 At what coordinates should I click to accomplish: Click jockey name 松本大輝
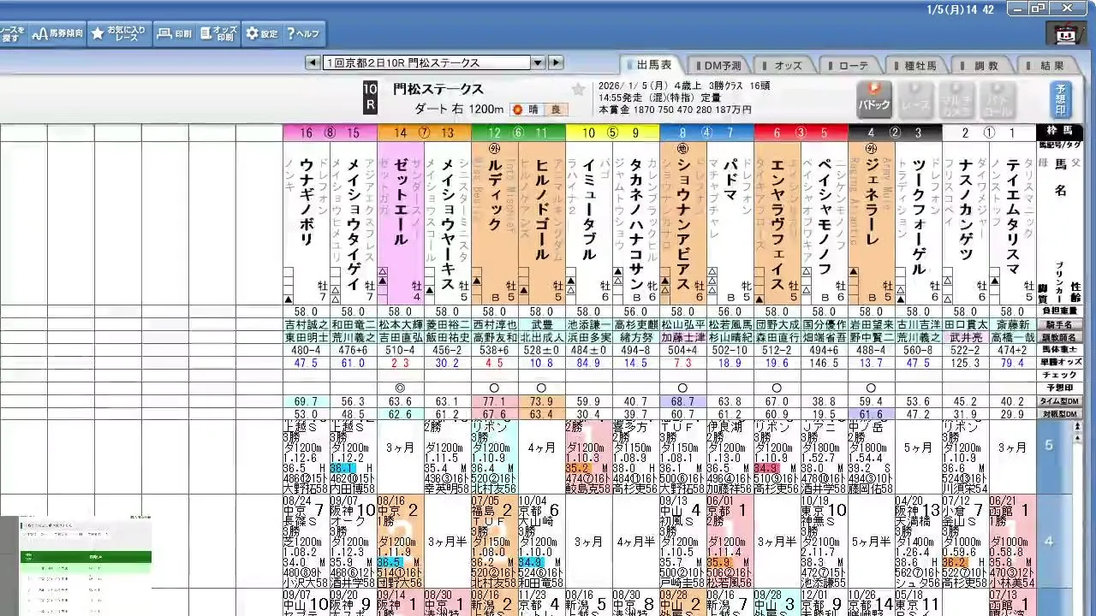401,324
